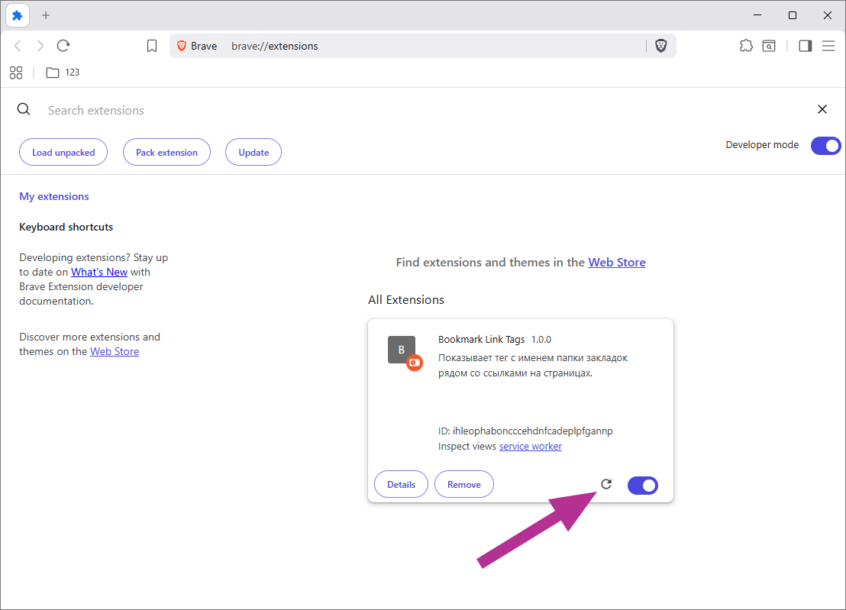Go to Keyboard shortcuts section

coord(66,227)
